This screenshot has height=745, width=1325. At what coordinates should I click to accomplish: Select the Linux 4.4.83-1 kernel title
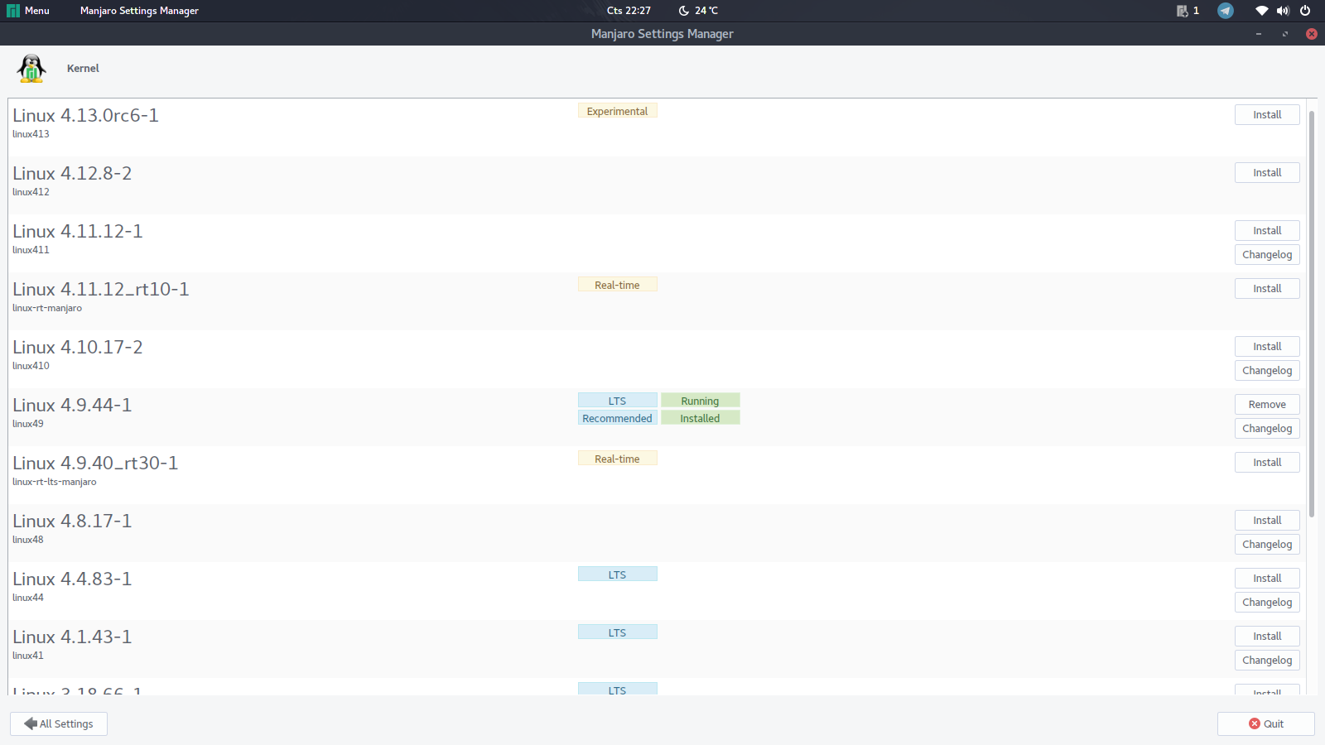[72, 579]
